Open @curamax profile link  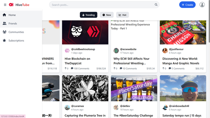click(77, 106)
